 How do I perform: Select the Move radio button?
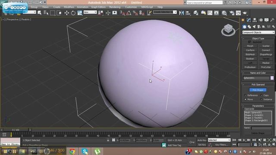245,99
